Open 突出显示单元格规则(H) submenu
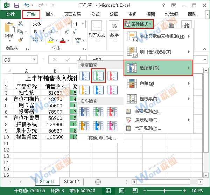 tap(159, 36)
